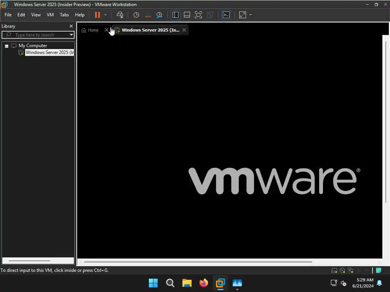The image size is (390, 292).
Task: Pause the running virtual machine
Action: (x=97, y=15)
